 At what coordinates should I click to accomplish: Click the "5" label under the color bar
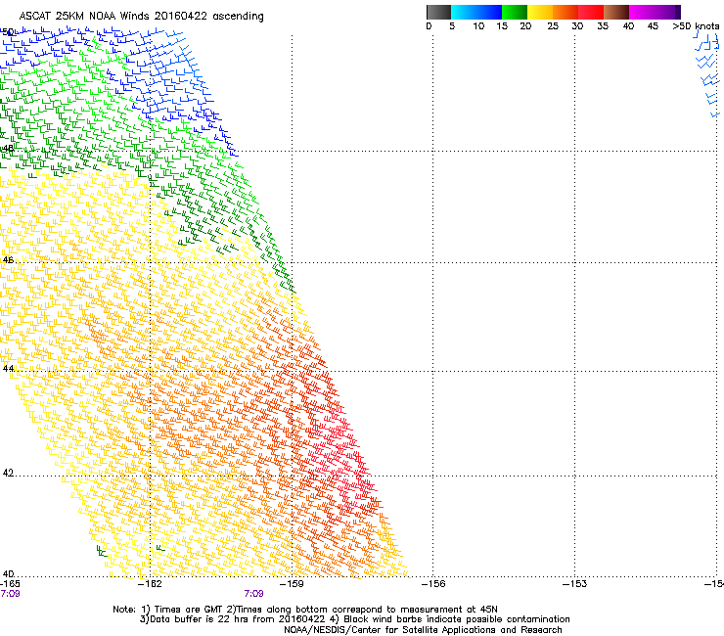(452, 26)
